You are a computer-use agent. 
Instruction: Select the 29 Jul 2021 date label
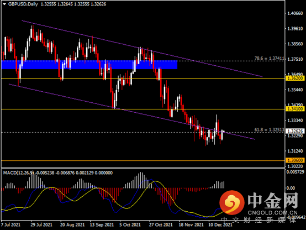[x=41, y=224]
